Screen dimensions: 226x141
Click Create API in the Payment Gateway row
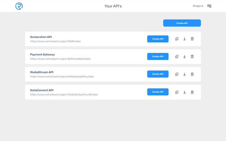coord(158,56)
